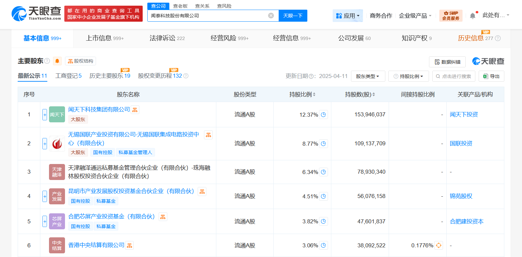The height and width of the screenshot is (257, 522).
Task: Click the indirect holding icon next to 0.1776%
Action: coord(439,245)
